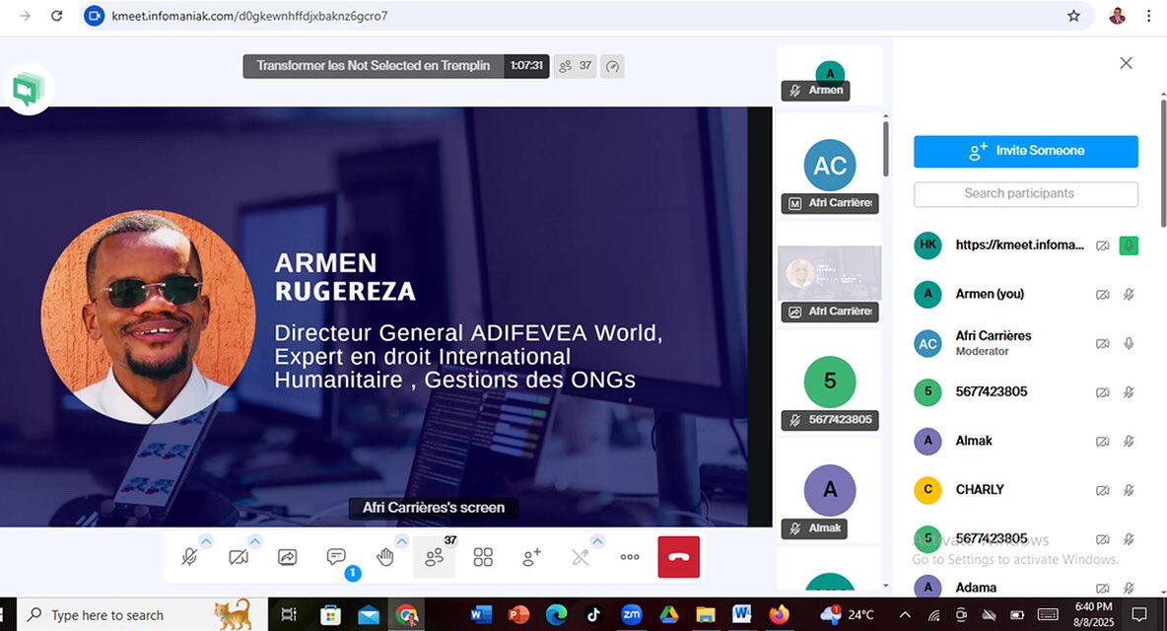Leave the meeting with red hang-up button
Screen dimensions: 1167x631
coord(679,557)
